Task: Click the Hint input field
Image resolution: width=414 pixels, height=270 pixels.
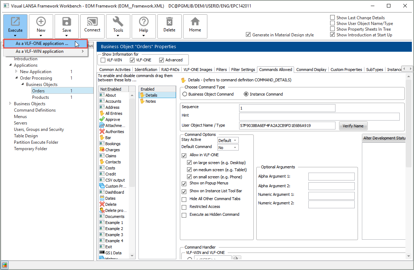Action: 319,117
